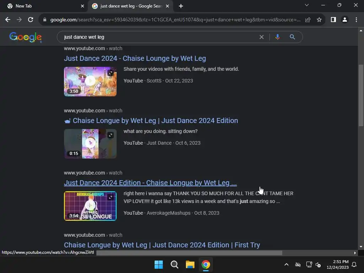Open Just Dance 2024 - Chaise Lounge link
Image resolution: width=364 pixels, height=273 pixels.
(135, 58)
